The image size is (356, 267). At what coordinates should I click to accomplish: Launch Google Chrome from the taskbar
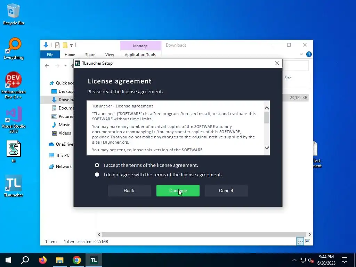77,260
